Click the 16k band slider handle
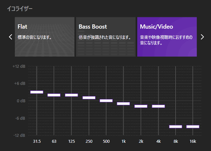211x151 pixels. pos(193,127)
